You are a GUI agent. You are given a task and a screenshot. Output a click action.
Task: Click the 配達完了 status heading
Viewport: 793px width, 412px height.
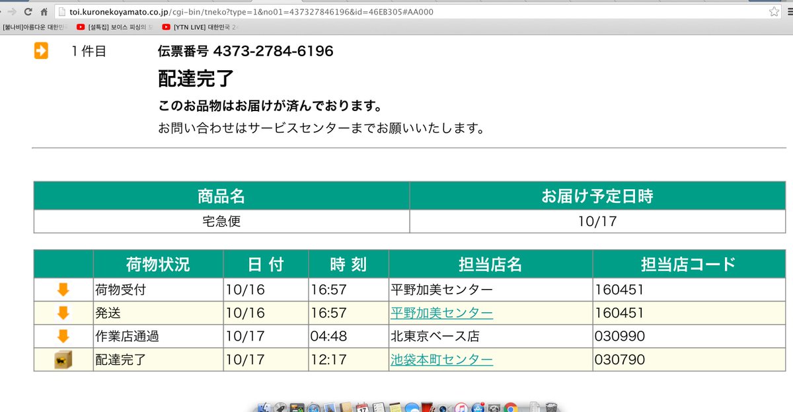pyautogui.click(x=196, y=78)
